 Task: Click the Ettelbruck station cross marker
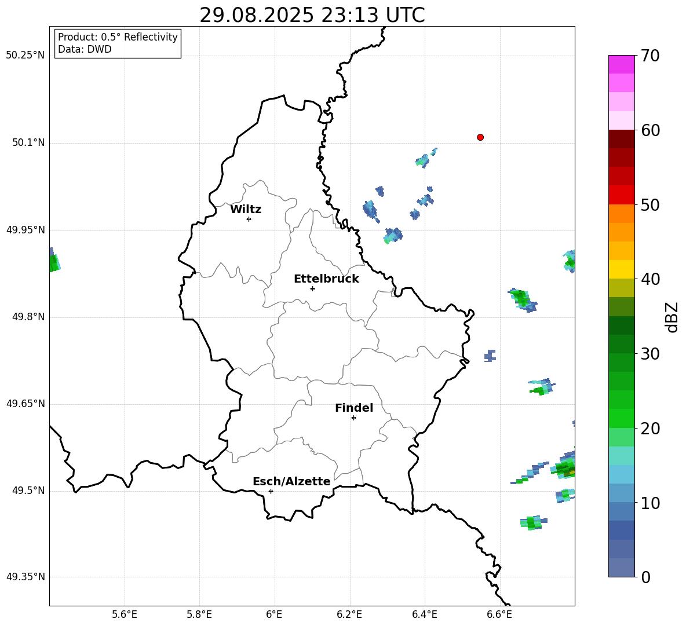pyautogui.click(x=312, y=288)
